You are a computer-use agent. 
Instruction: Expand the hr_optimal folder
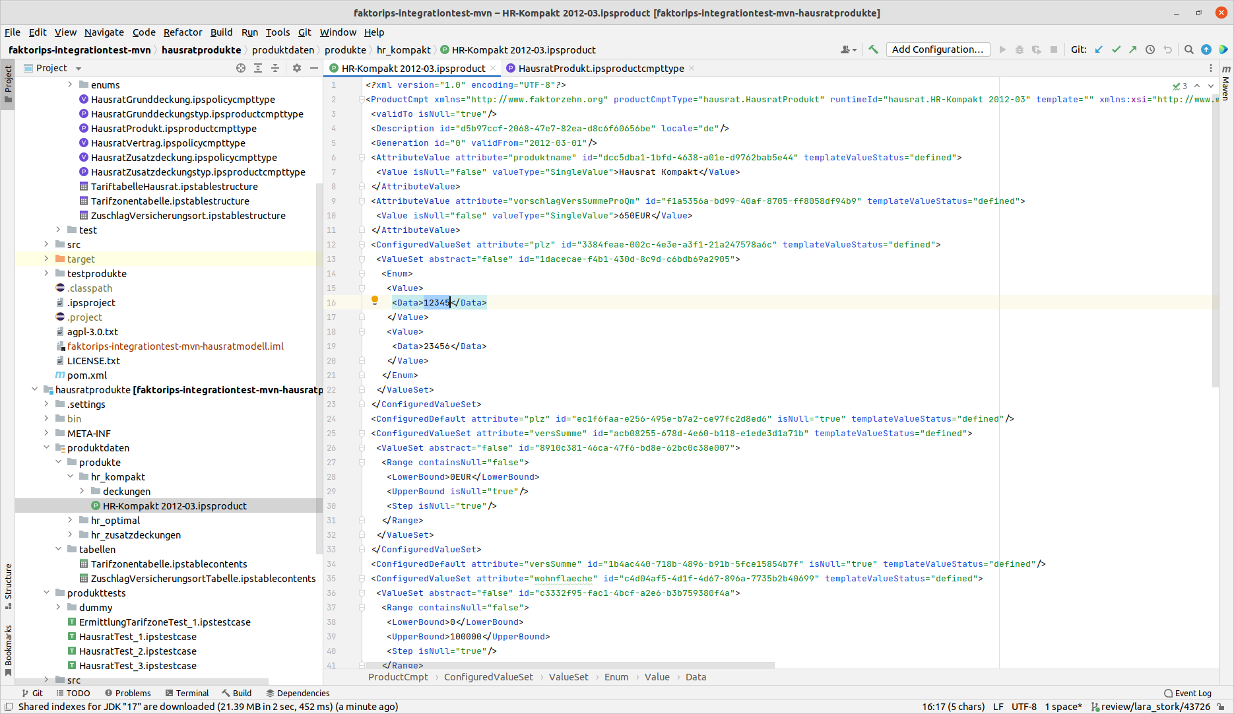[70, 520]
